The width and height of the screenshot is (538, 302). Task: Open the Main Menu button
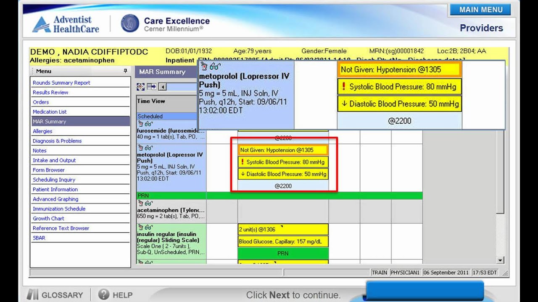coord(480,10)
